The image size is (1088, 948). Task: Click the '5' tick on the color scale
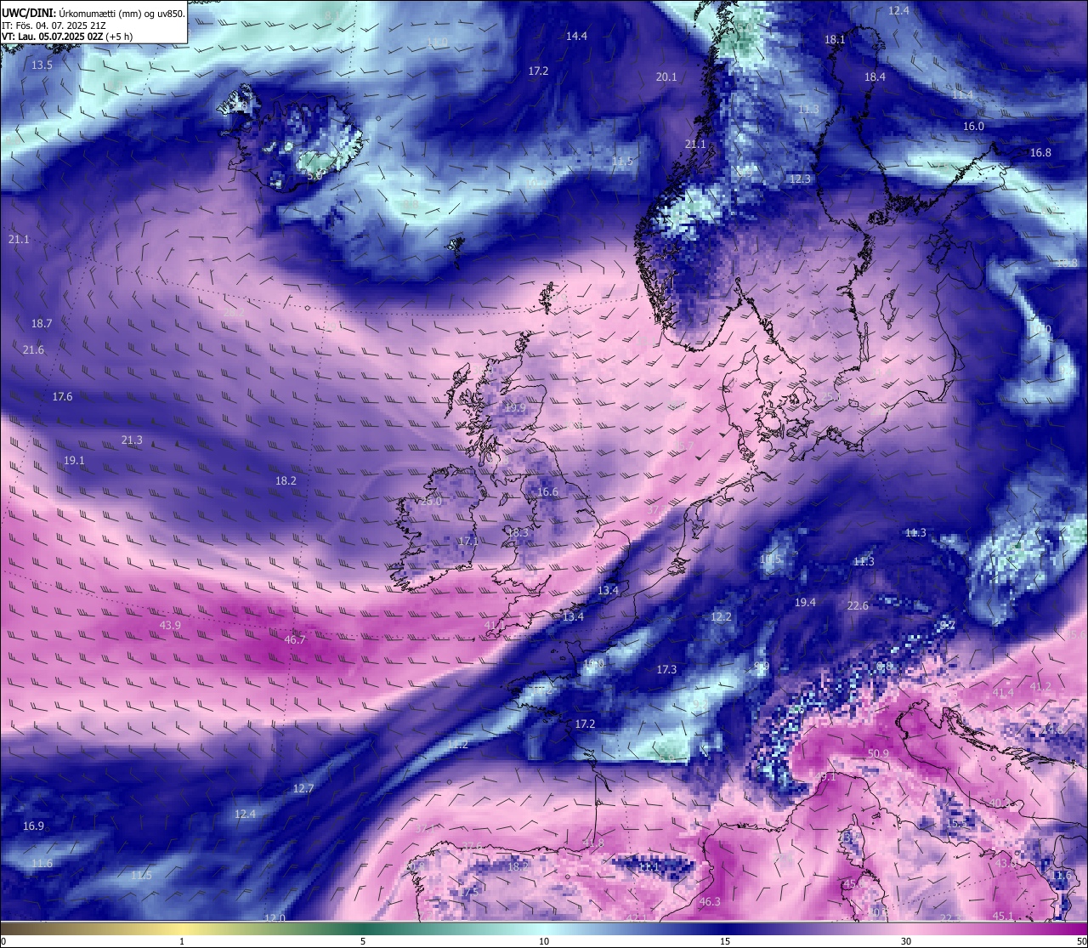363,941
